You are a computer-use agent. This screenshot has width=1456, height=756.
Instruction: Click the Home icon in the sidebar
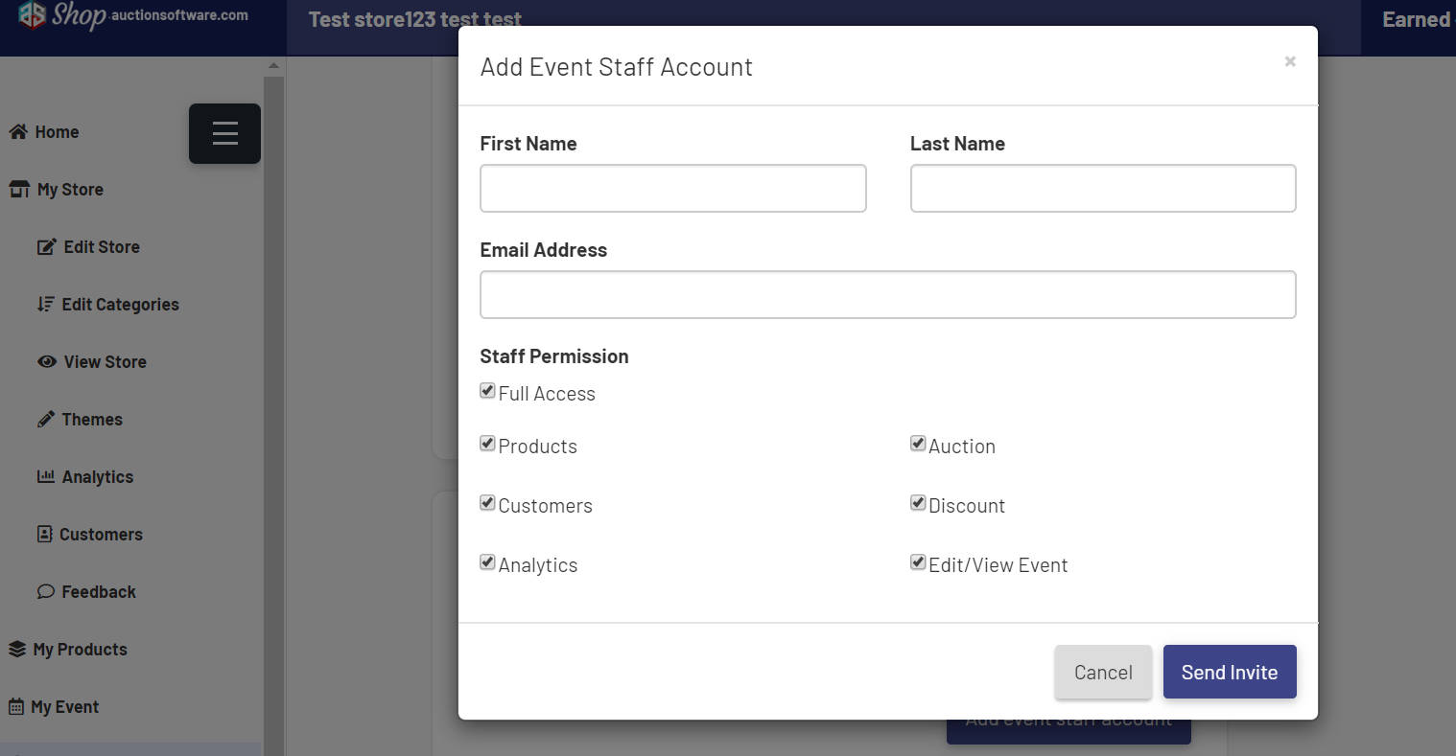click(16, 131)
